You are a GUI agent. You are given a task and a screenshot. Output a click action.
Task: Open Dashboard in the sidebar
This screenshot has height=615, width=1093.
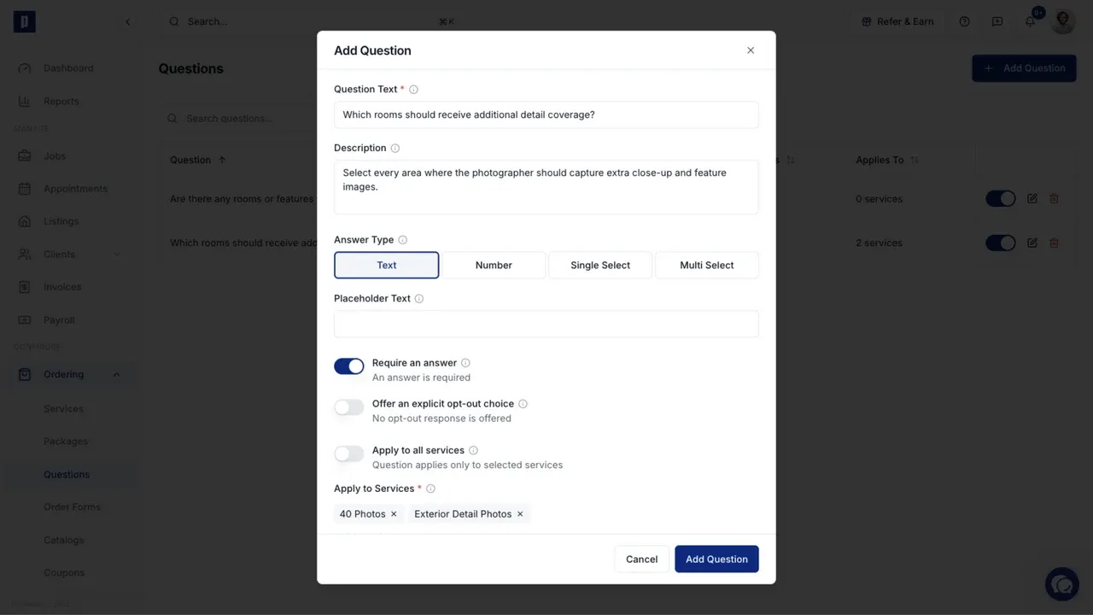tap(68, 68)
